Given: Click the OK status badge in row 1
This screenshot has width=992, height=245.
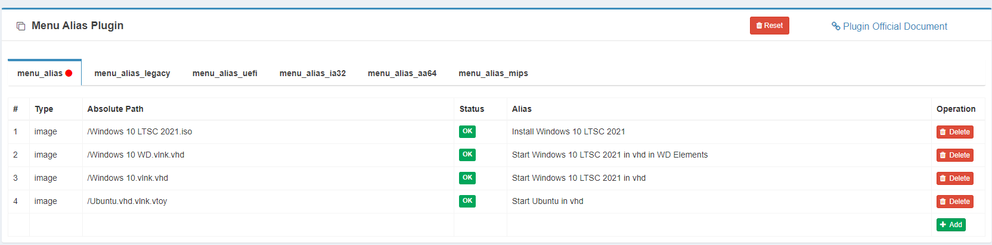Looking at the screenshot, I should point(467,131).
